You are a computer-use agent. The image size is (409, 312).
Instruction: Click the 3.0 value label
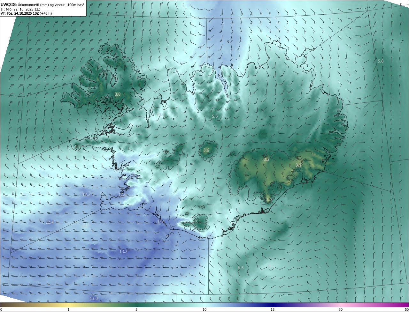[269, 200]
